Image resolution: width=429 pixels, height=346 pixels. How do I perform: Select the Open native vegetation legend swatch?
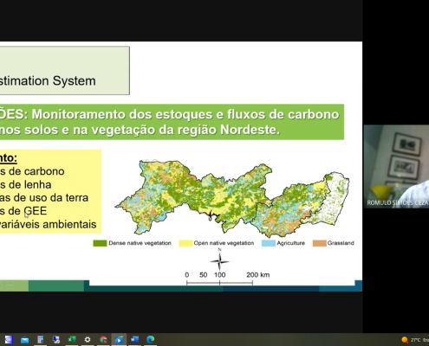pos(185,243)
